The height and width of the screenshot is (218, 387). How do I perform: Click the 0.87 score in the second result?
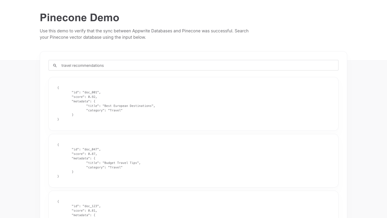pos(92,154)
